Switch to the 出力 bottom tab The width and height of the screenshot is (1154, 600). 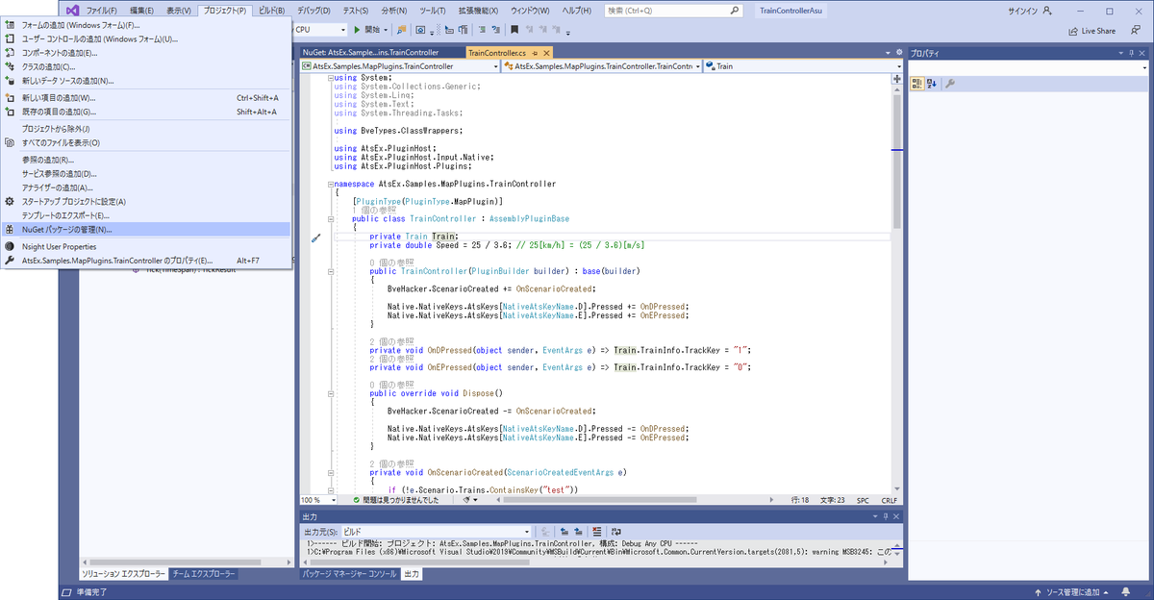pyautogui.click(x=411, y=573)
